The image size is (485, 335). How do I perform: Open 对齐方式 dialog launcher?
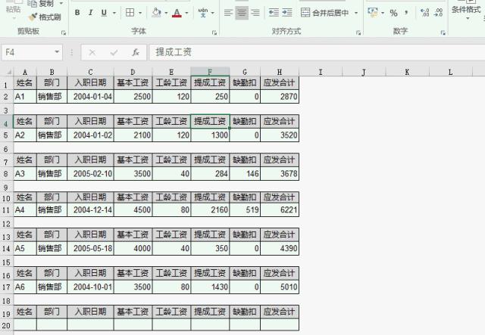coord(358,33)
